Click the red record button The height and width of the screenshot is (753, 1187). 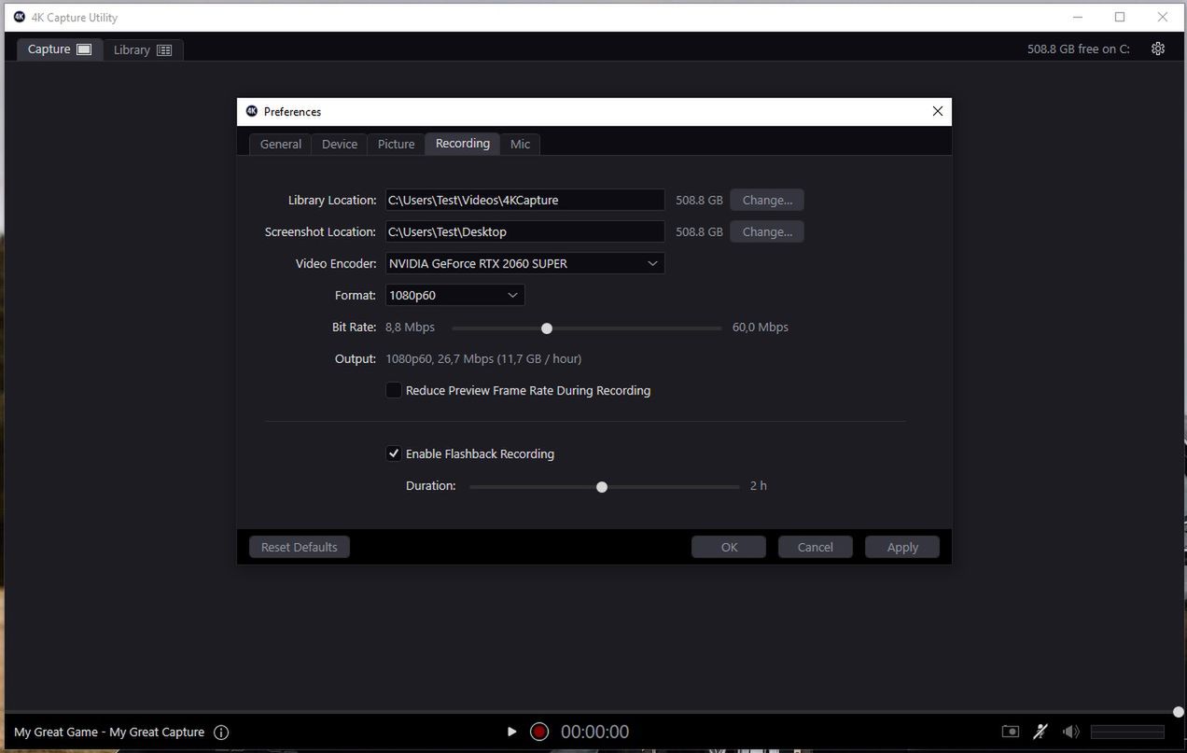[539, 732]
